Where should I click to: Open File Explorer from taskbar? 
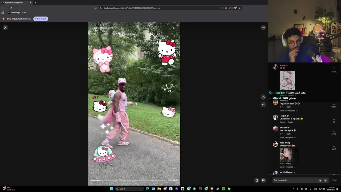point(159,189)
